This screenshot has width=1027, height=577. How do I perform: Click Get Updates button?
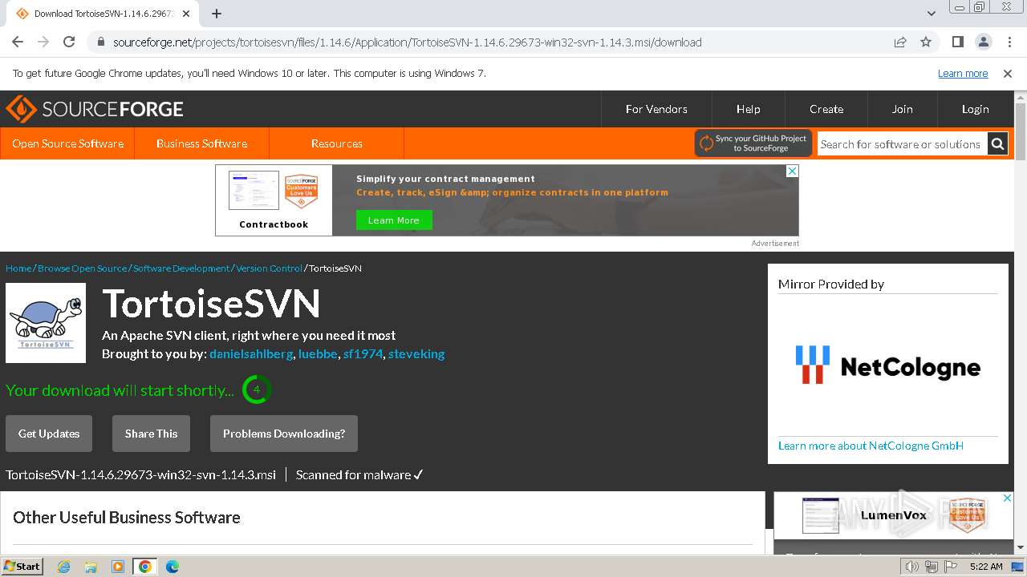pos(49,434)
